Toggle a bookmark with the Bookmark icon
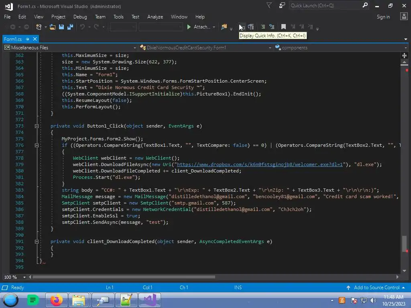The height and width of the screenshot is (308, 411). (283, 27)
